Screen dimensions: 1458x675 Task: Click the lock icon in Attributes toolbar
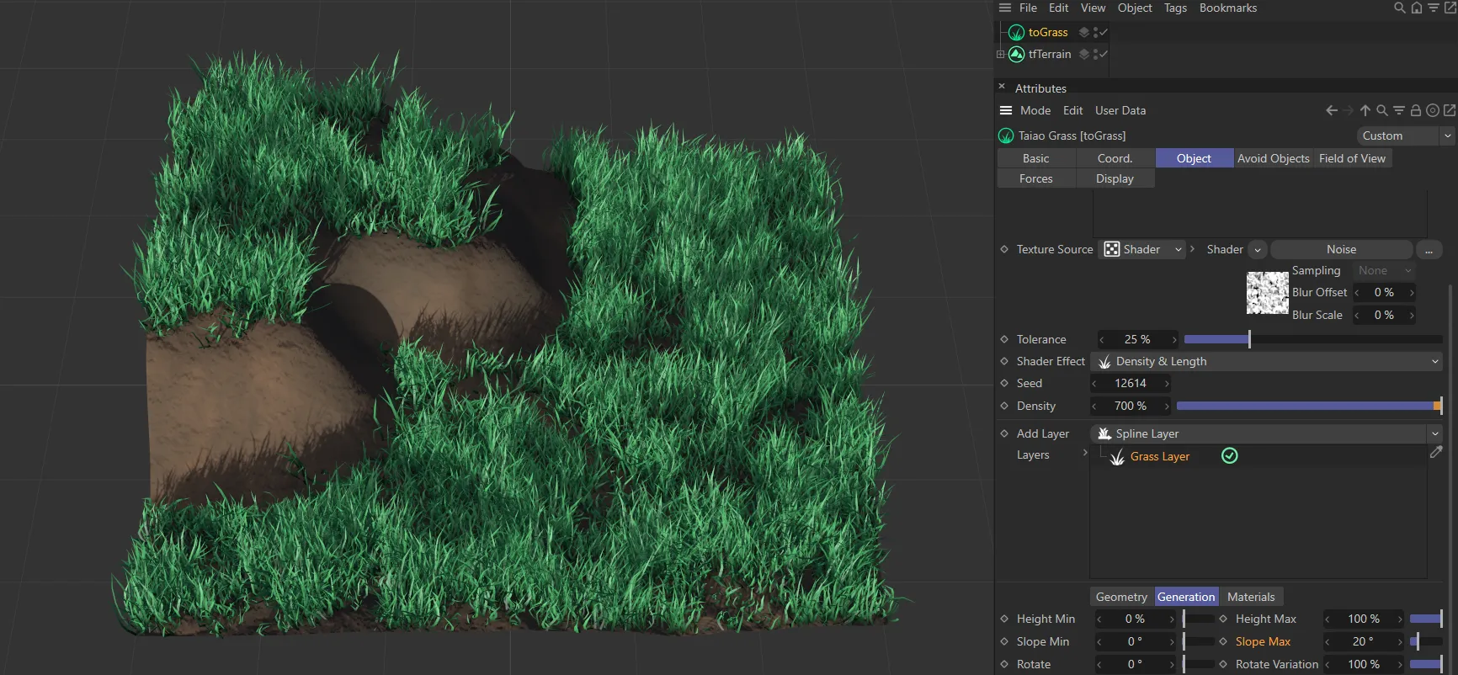tap(1416, 110)
